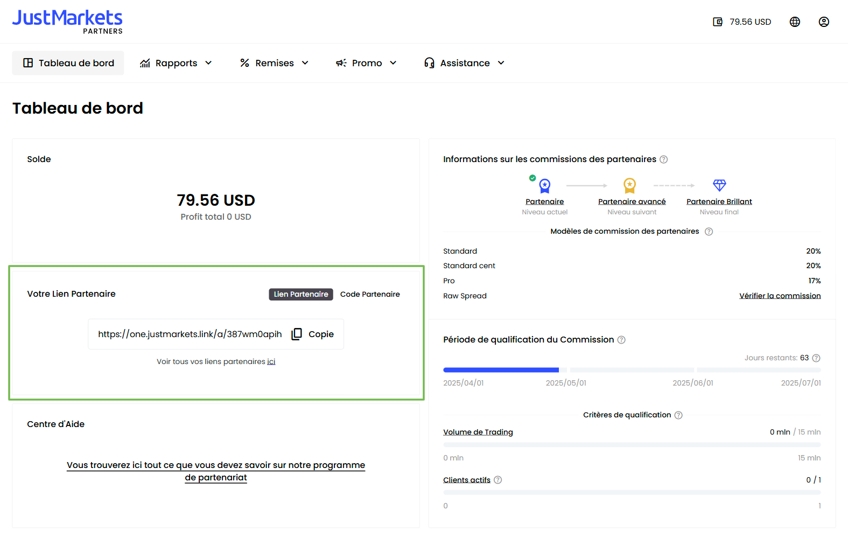The width and height of the screenshot is (848, 545).
Task: Open the Partenaire level link
Action: (545, 202)
